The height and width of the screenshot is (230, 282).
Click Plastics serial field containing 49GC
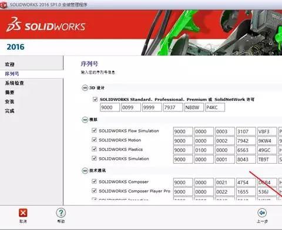click(267, 150)
